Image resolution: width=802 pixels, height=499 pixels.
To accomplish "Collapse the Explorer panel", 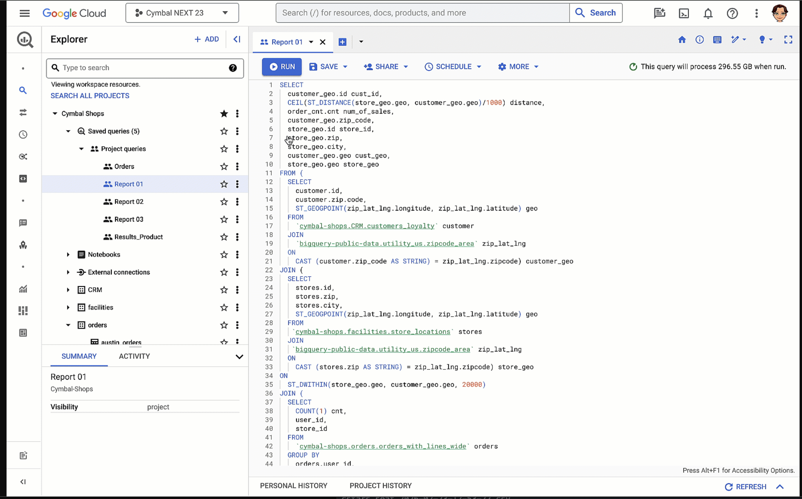I will (237, 39).
